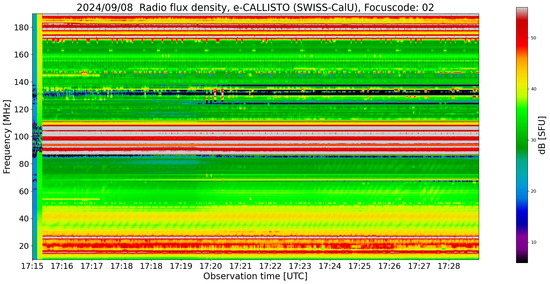The height and width of the screenshot is (284, 550).
Task: Click the 17:19 time tick label
Action: pos(181,266)
